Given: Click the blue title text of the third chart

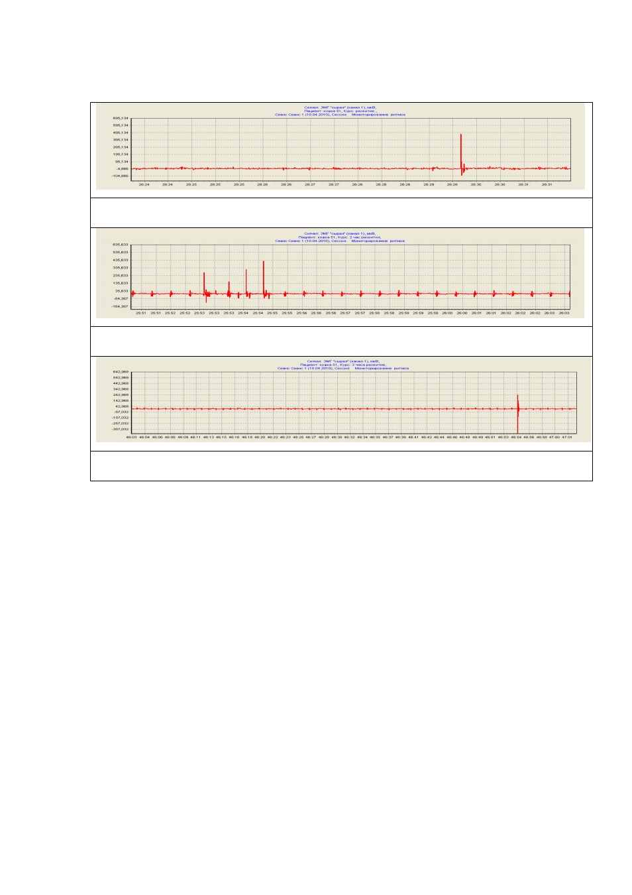Looking at the screenshot, I should click(343, 364).
